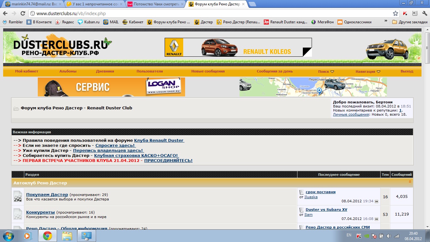The height and width of the screenshot is (242, 430).
Task: Open the Одноклассники bookmark
Action: tap(354, 22)
